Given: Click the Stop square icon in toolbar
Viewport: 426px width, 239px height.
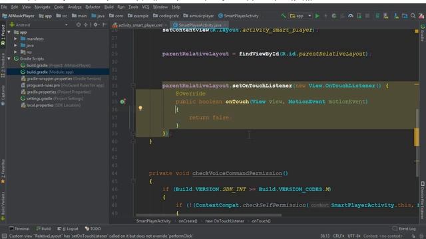Looking at the screenshot, I should pyautogui.click(x=367, y=16).
